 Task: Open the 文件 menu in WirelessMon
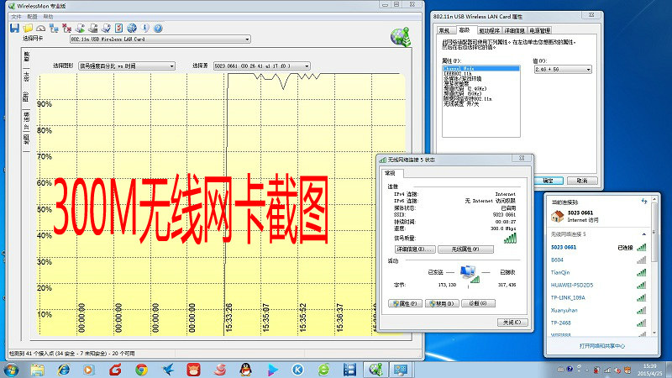point(16,17)
